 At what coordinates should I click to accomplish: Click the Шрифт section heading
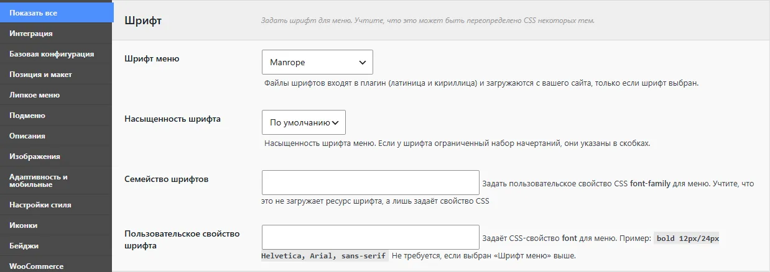tap(143, 20)
